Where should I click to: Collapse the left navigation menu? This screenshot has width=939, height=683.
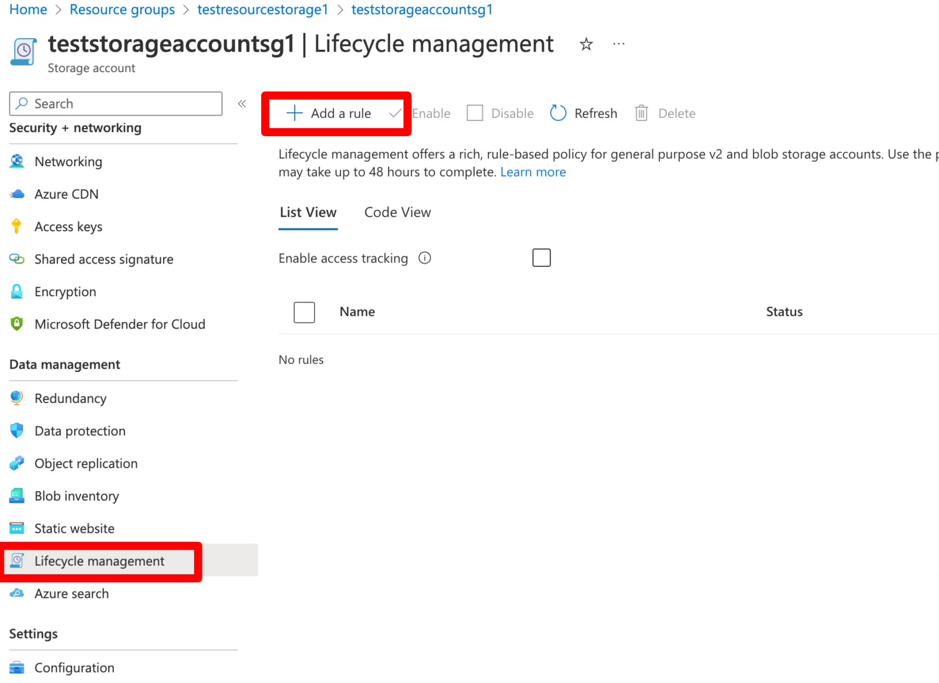[x=242, y=104]
